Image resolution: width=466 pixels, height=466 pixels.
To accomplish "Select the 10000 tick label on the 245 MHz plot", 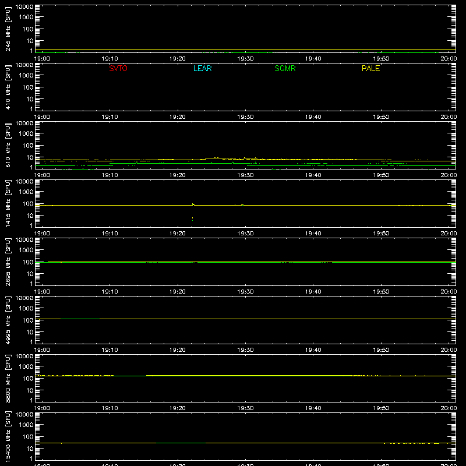I will [x=24, y=7].
